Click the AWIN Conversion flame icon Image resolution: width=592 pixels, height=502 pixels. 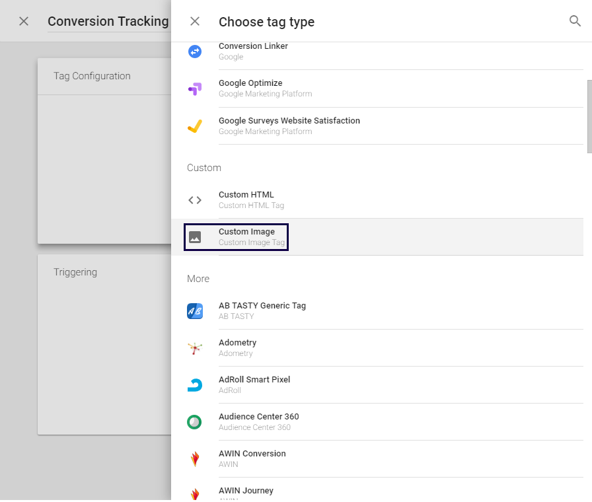pos(194,459)
